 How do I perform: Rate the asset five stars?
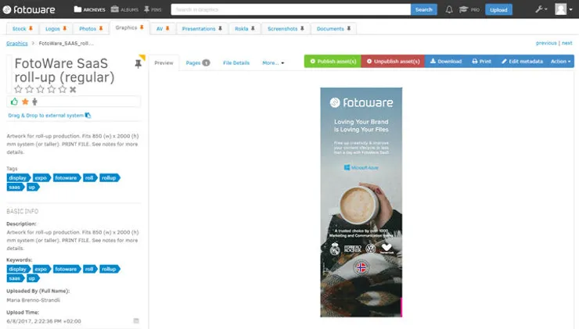63,89
